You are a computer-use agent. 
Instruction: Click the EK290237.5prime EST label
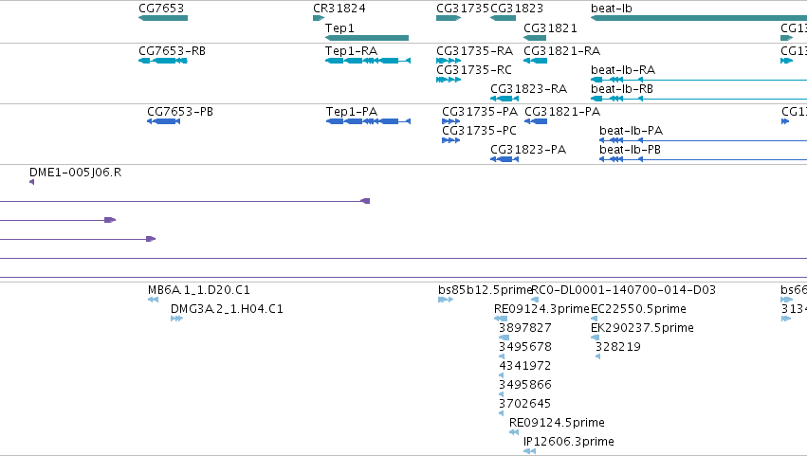[x=642, y=328]
